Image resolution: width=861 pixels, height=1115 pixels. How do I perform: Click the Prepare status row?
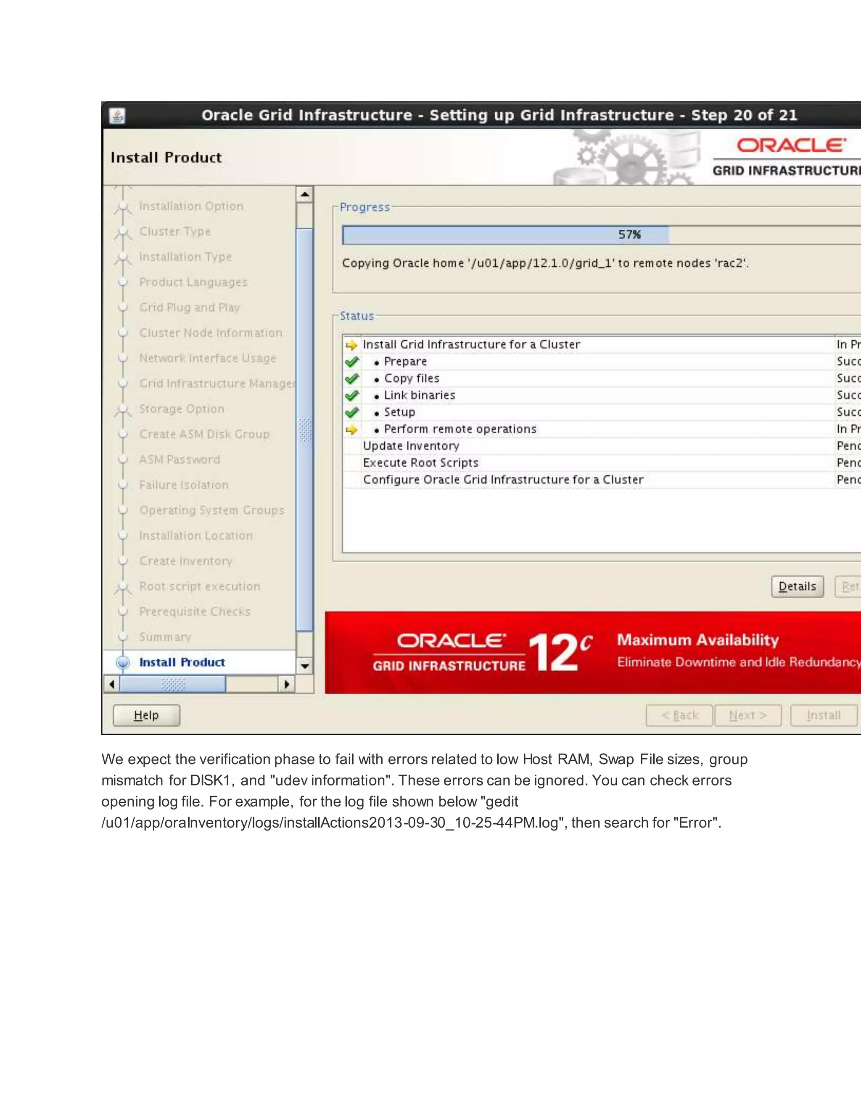tap(602, 361)
